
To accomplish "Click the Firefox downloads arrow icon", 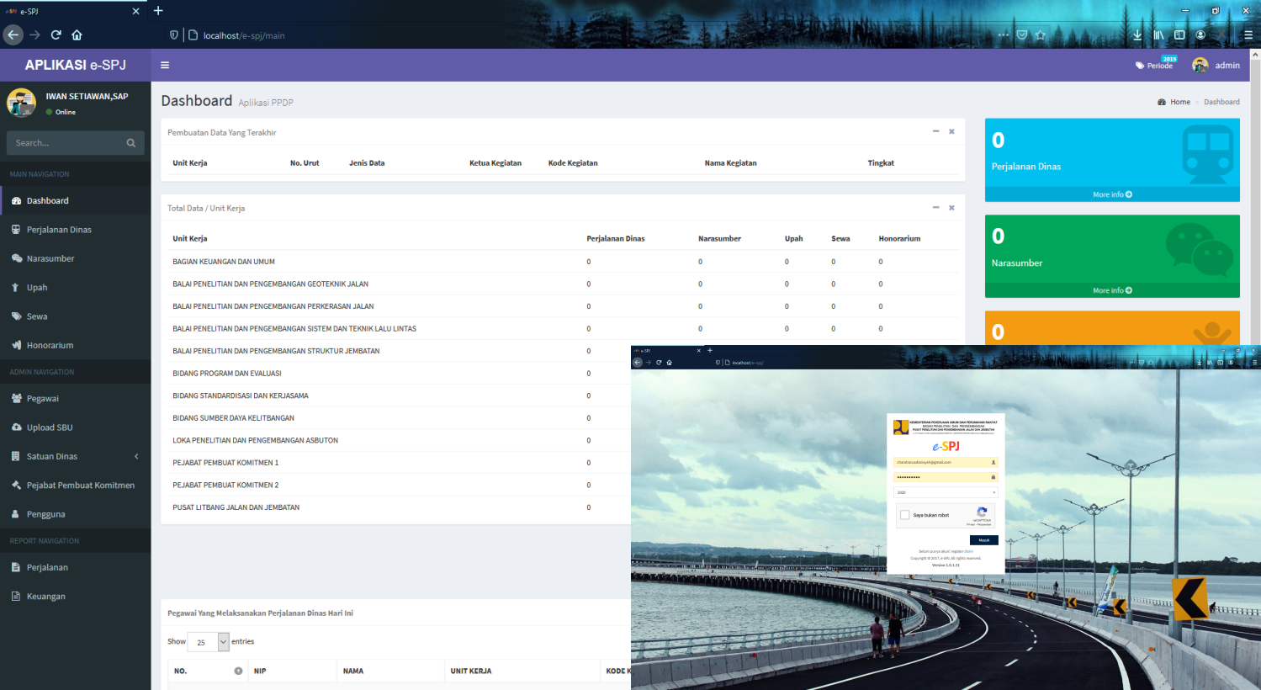I will coord(1137,35).
